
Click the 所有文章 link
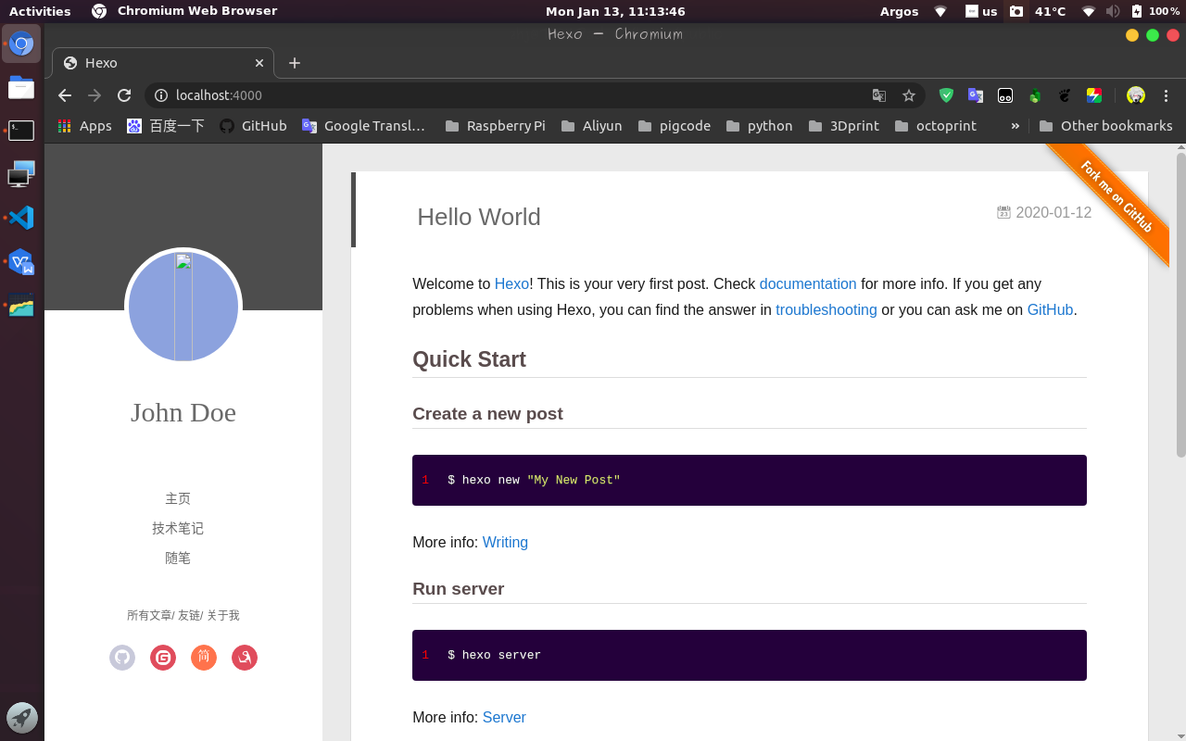(149, 615)
